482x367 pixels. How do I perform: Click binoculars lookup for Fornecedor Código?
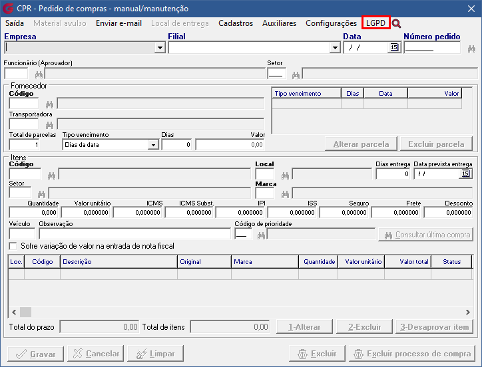[49, 104]
